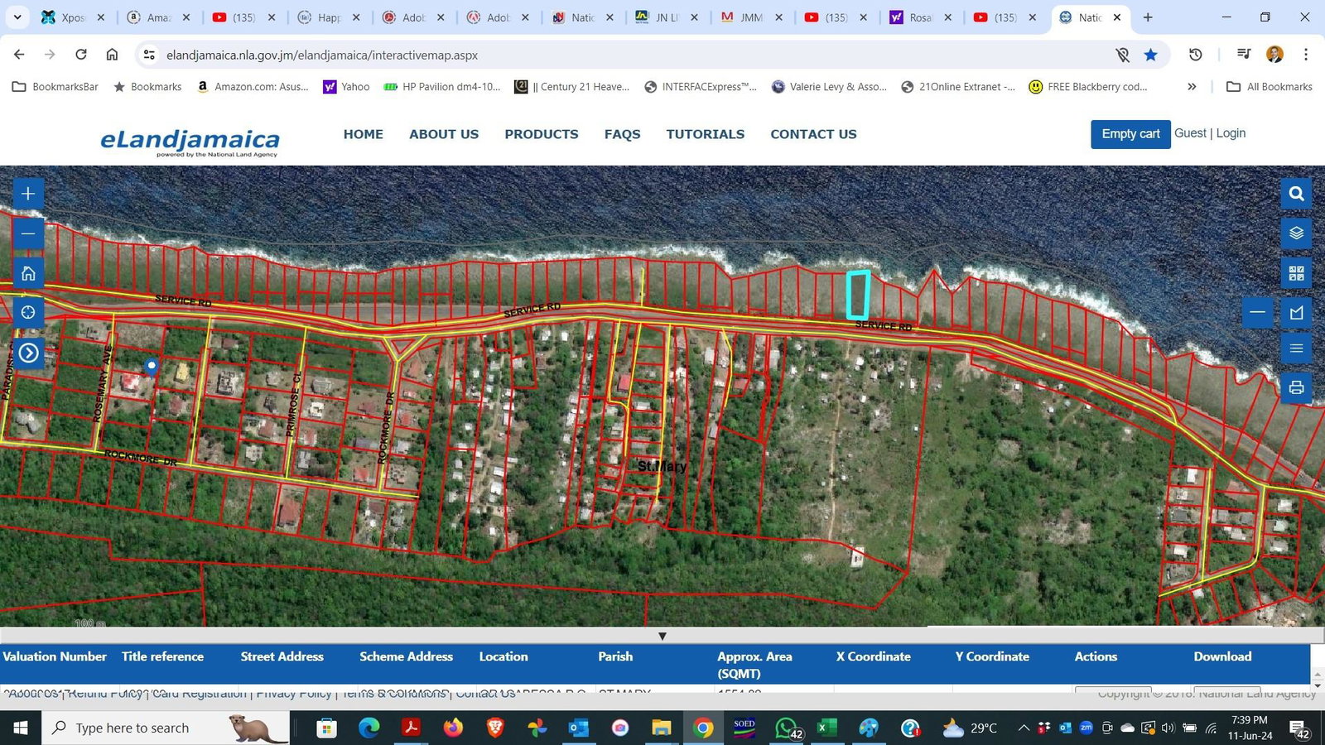Select the measurement tool icon
This screenshot has width=1325, height=745.
(1296, 312)
